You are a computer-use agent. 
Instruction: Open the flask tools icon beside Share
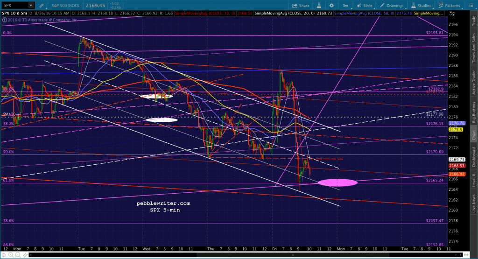319,6
